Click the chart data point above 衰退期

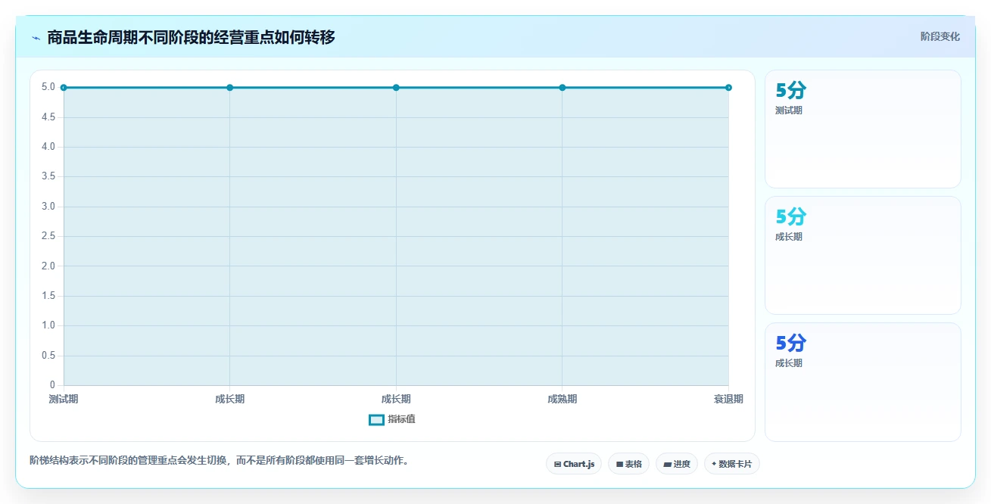[728, 88]
